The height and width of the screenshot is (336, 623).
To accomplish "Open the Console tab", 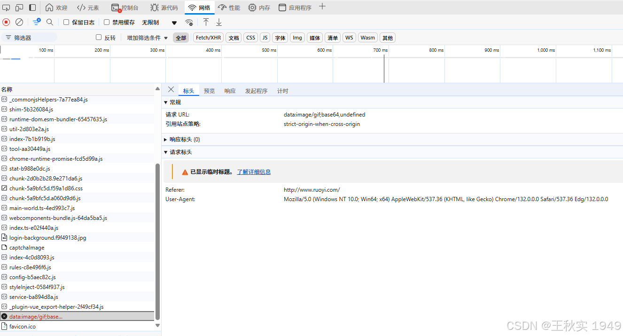I will pos(125,8).
